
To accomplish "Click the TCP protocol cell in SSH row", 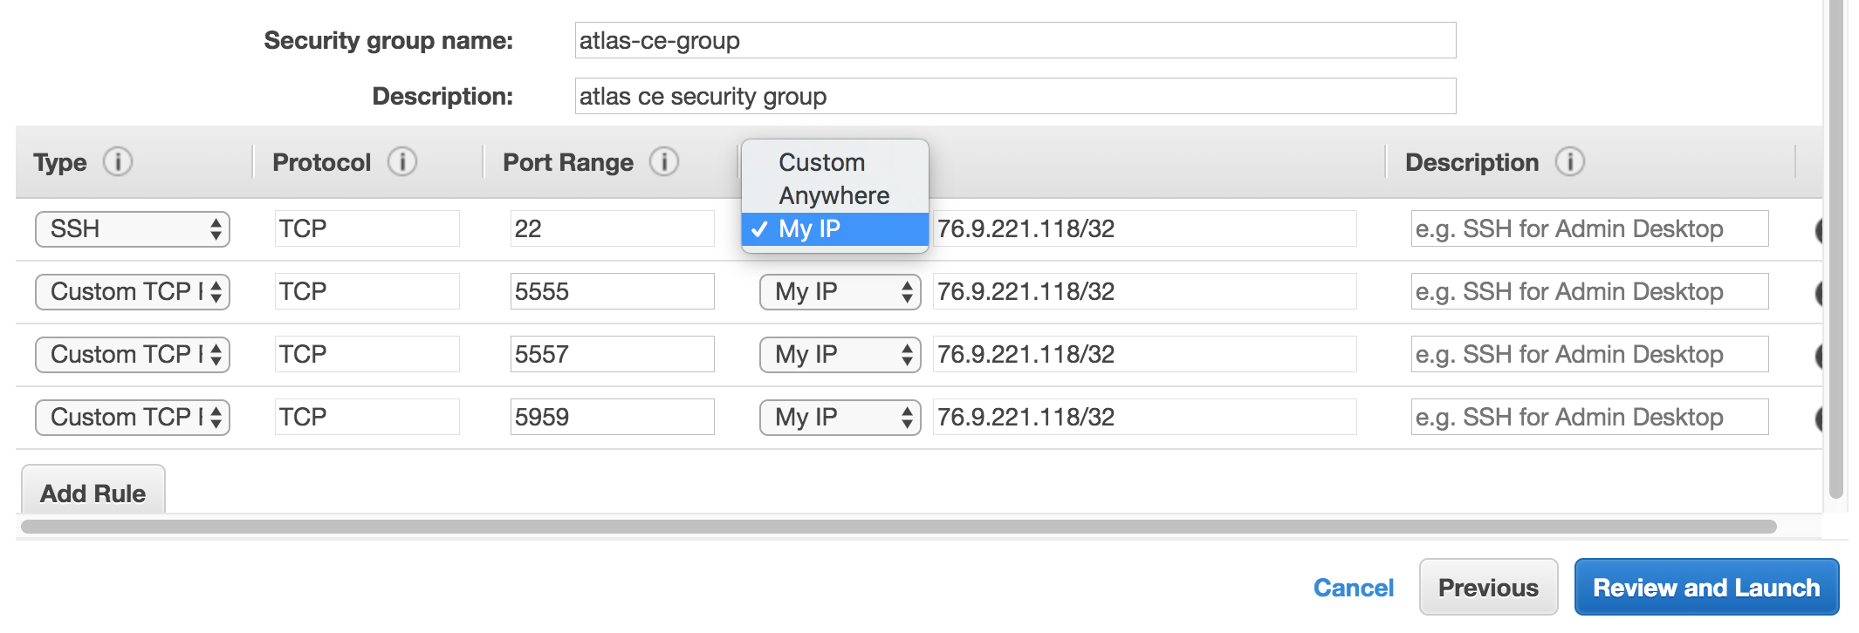I will coord(367,229).
